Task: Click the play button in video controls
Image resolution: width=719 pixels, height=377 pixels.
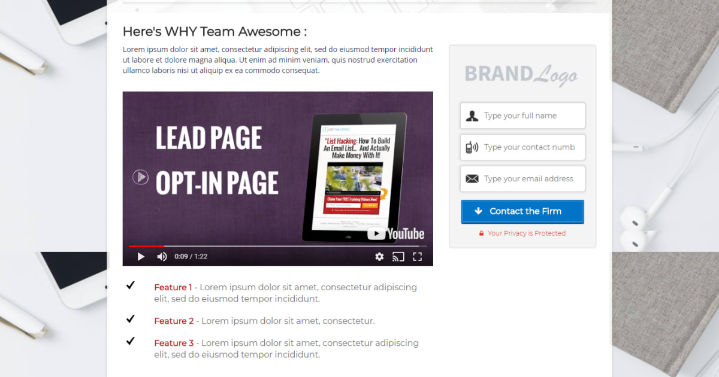Action: (141, 257)
